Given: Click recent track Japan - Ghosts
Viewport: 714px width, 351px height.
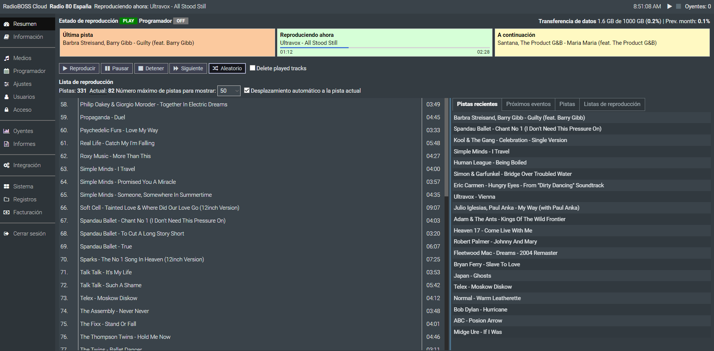Looking at the screenshot, I should [581, 276].
